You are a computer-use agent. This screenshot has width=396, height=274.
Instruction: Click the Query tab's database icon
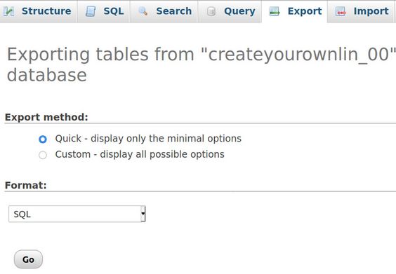click(x=211, y=11)
